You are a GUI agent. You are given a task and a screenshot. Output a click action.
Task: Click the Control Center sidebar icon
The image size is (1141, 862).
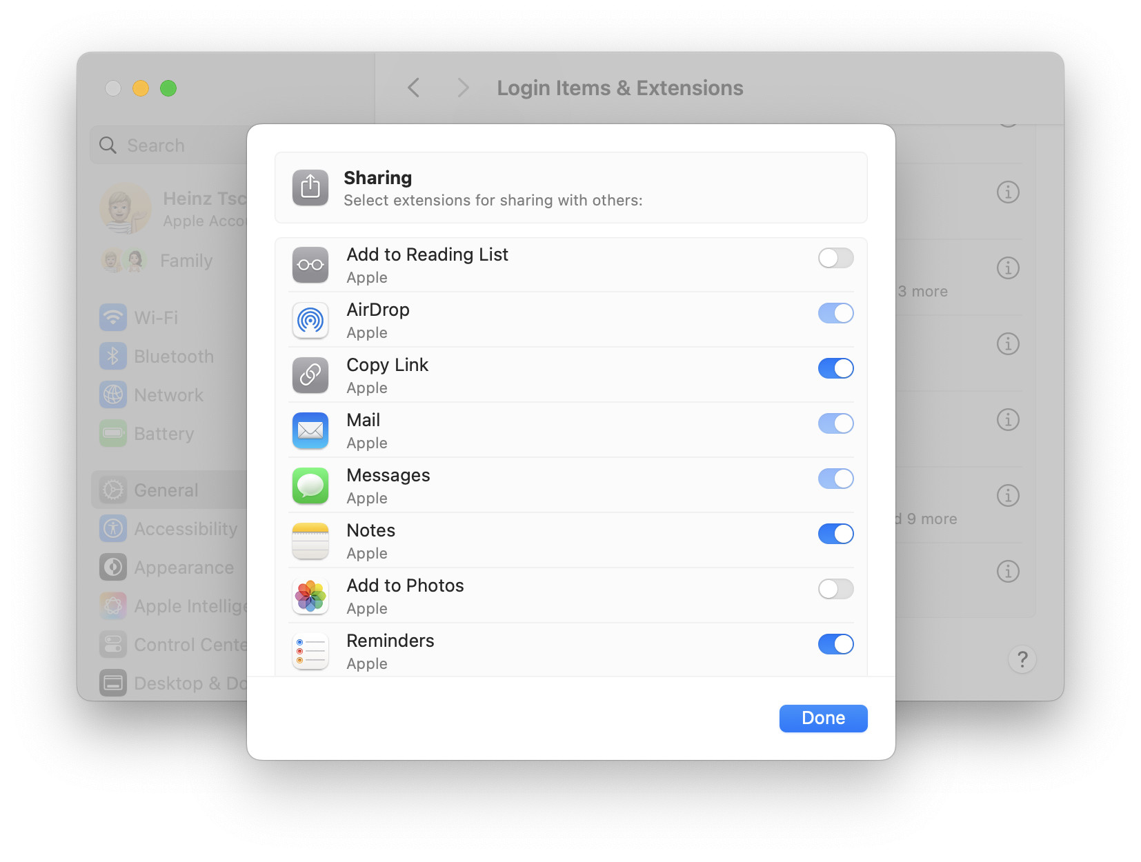(113, 644)
